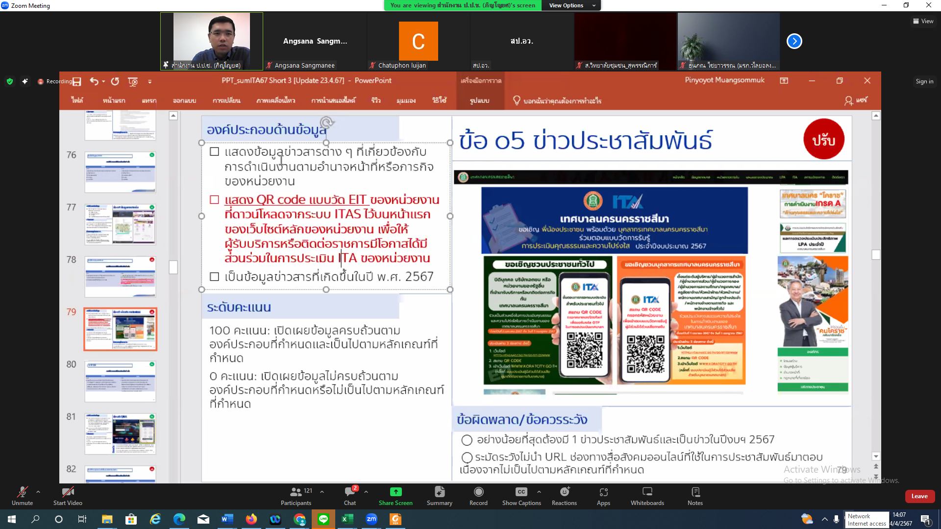Open Notes in Zoom

[695, 496]
